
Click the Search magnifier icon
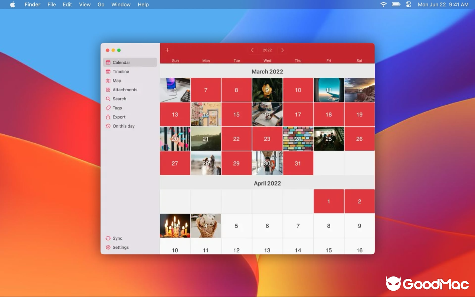[108, 99]
